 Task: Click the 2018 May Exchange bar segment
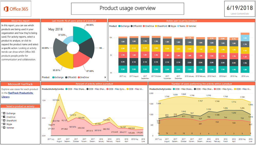pyautogui.click(x=234, y=69)
